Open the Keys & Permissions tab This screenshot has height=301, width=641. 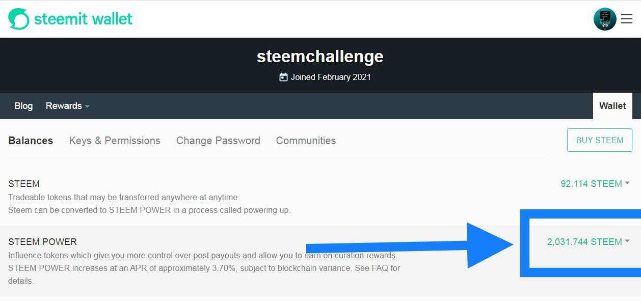point(115,141)
